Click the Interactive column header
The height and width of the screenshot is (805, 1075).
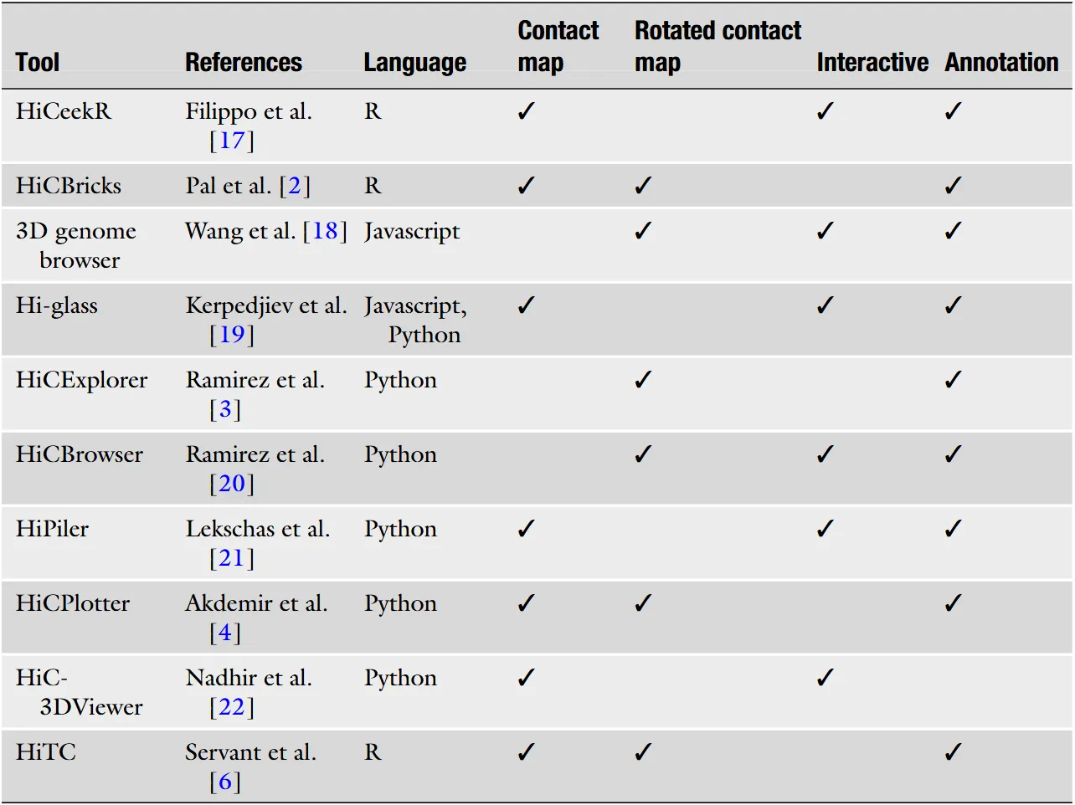coord(872,63)
